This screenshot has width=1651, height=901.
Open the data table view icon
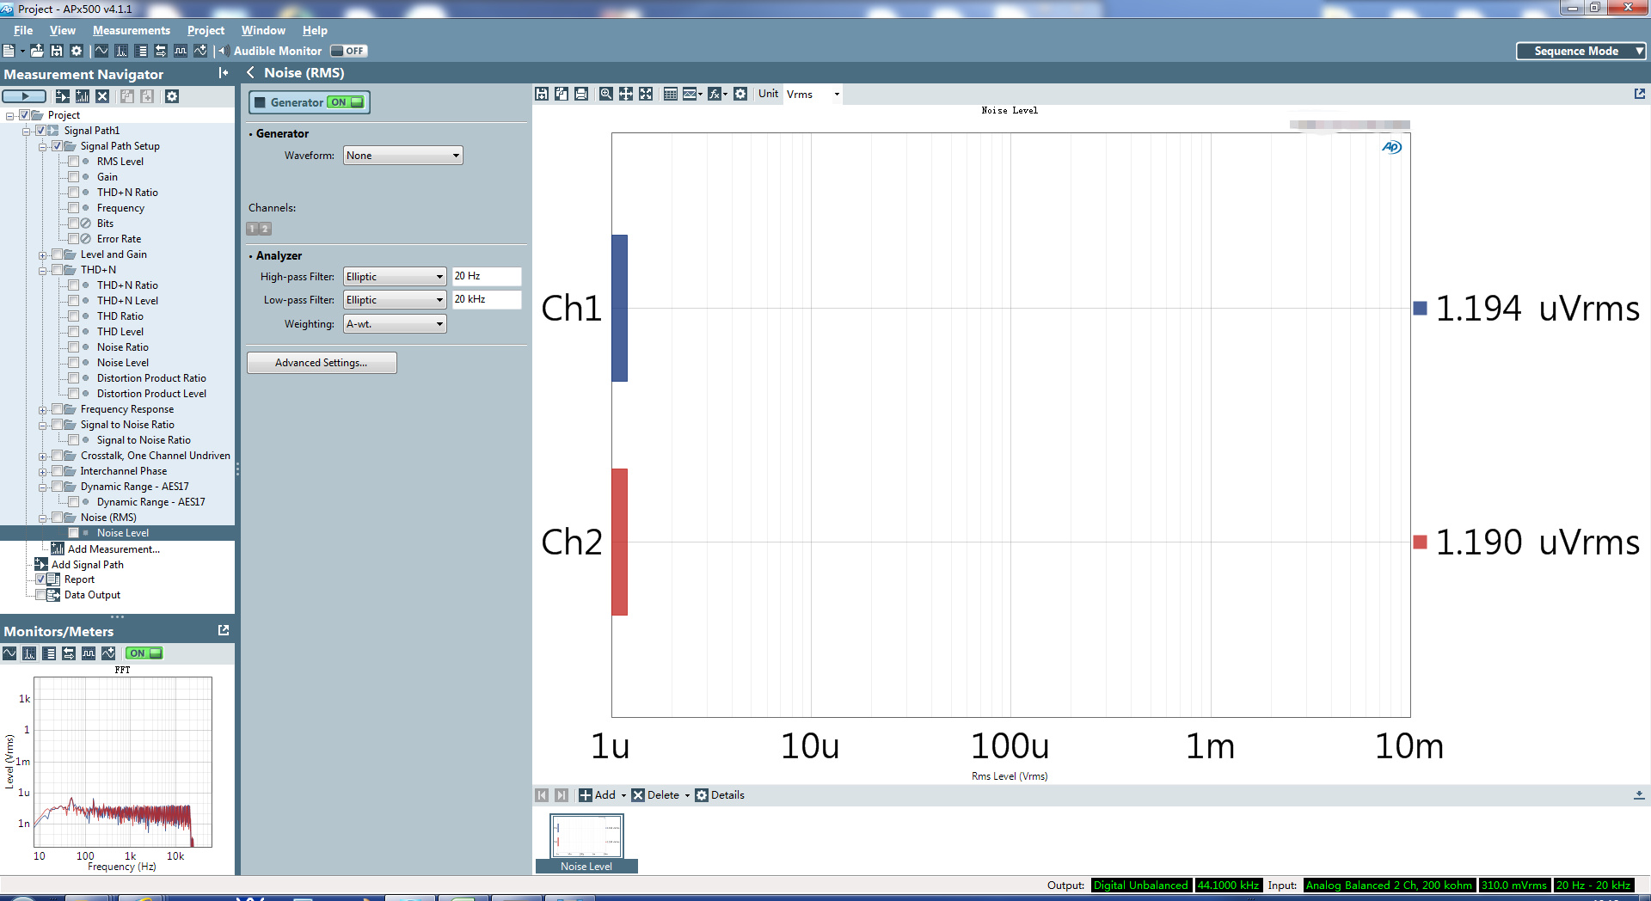point(671,94)
